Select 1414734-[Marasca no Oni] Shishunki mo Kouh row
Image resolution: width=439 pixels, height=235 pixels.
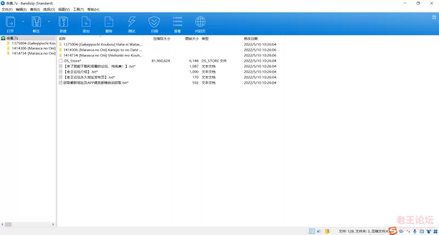coord(103,55)
